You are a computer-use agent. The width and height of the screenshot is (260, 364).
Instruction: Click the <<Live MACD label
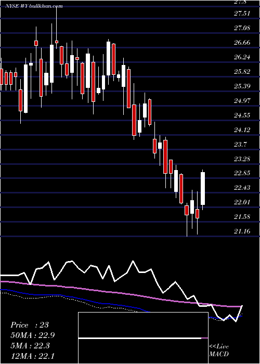pos(219,350)
